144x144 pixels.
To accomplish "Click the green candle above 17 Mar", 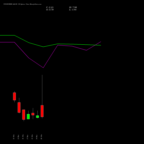I will (x=28, y=117).
